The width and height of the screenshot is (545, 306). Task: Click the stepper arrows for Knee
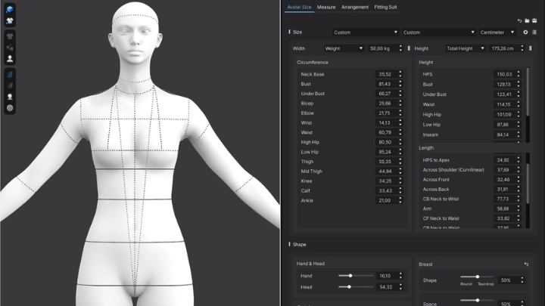pos(400,181)
